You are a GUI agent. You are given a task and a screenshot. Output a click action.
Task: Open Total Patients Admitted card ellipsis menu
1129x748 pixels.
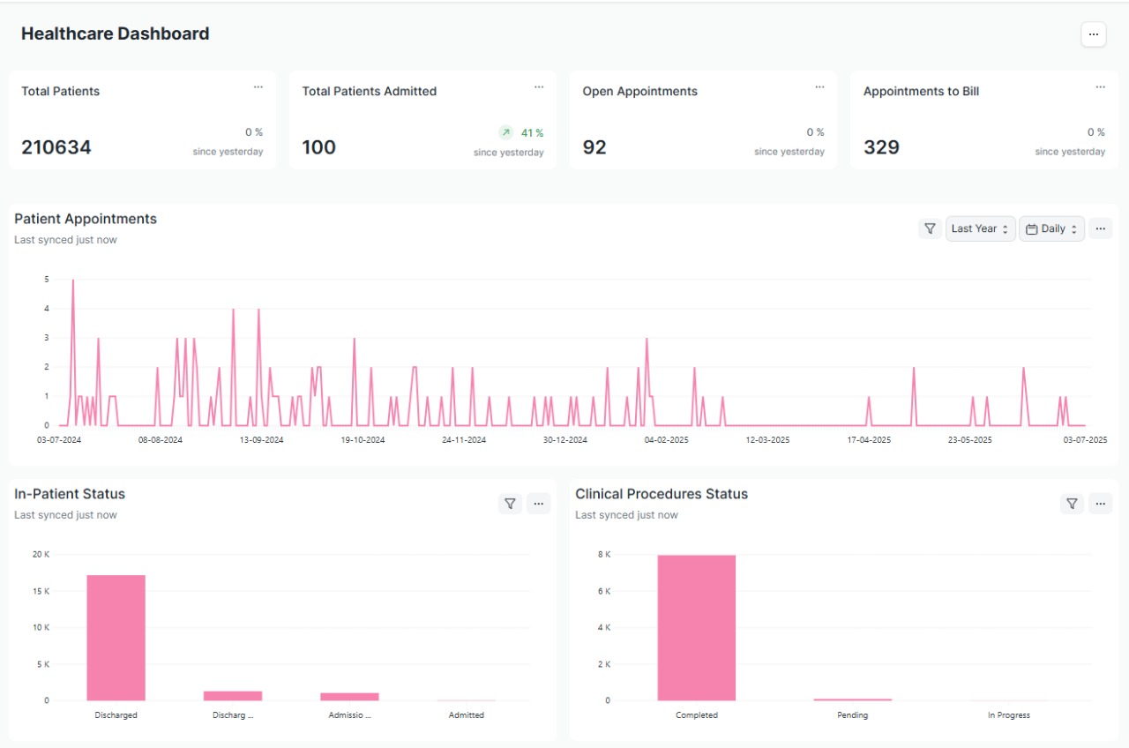point(539,87)
